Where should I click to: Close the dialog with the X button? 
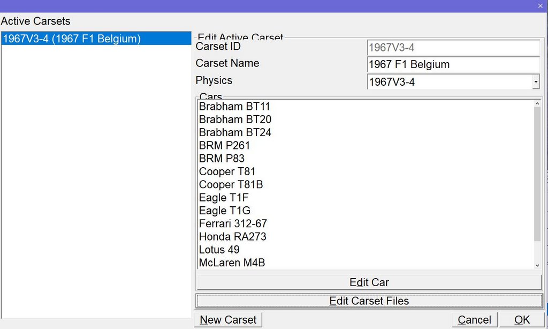pos(541,6)
